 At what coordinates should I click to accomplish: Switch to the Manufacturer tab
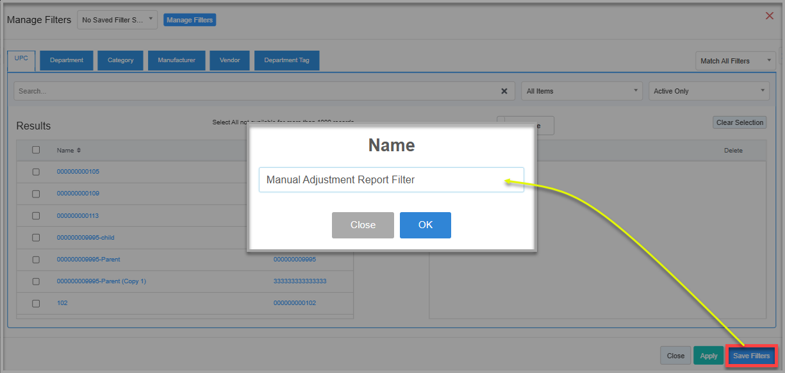click(176, 60)
